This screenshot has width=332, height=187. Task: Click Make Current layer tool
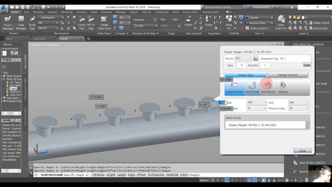point(320,23)
